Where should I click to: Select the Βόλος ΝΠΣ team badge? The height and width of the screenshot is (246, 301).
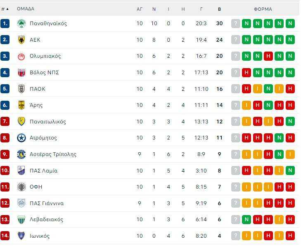[x=21, y=73]
